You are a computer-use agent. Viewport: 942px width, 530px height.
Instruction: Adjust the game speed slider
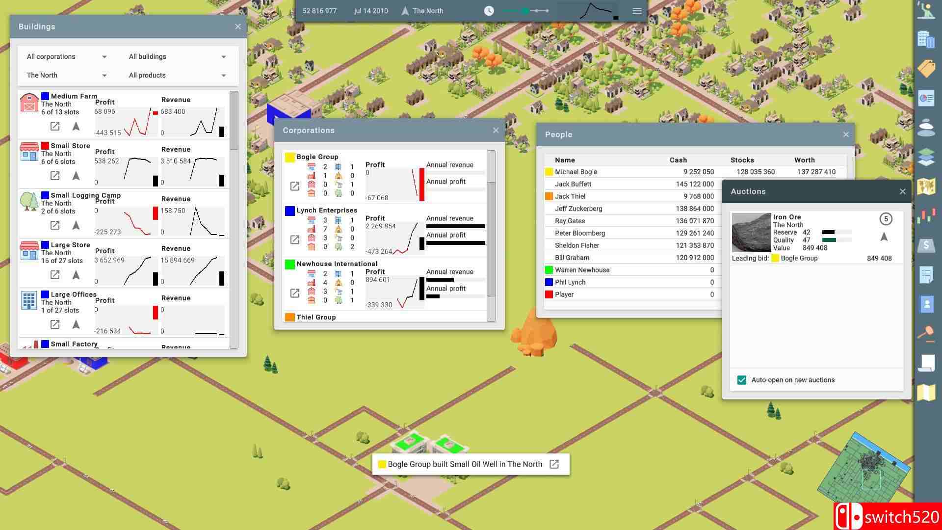tap(525, 11)
